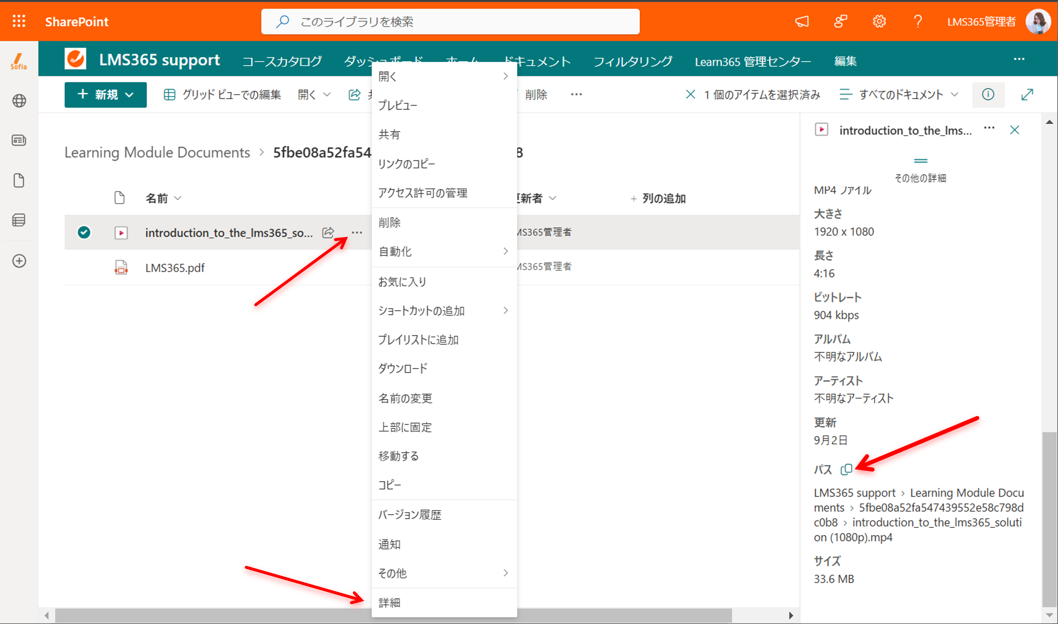The width and height of the screenshot is (1058, 624).
Task: Choose リンクのコピー from context menu
Action: [x=444, y=164]
